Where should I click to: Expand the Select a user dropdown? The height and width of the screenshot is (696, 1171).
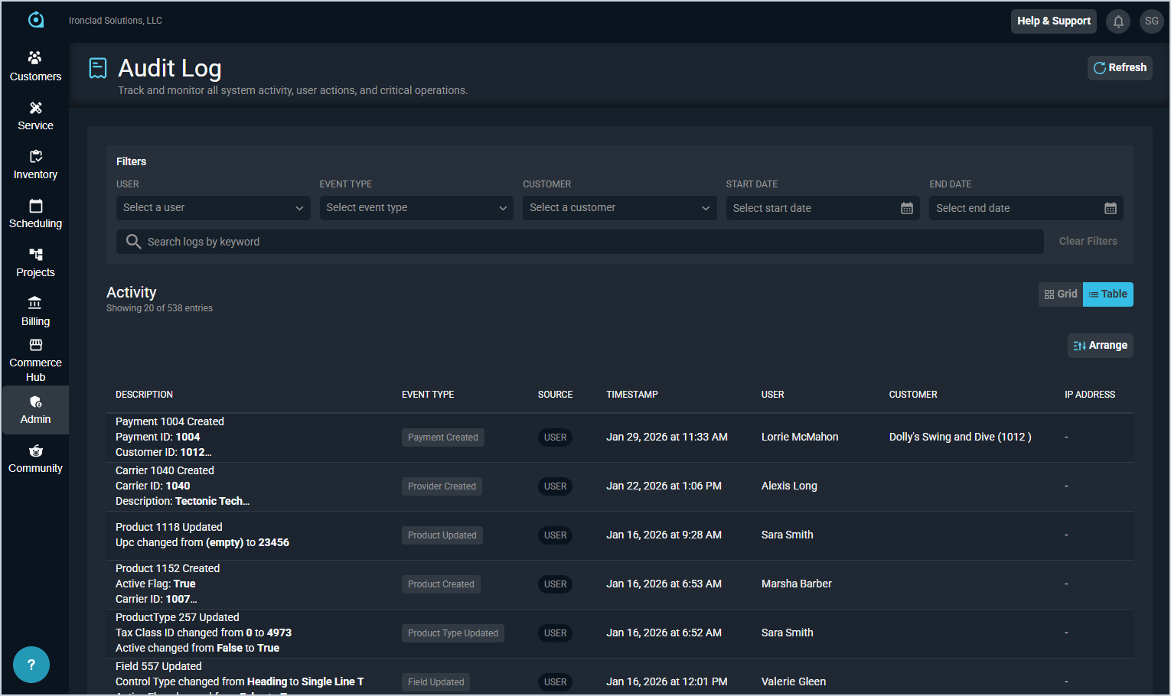click(x=213, y=208)
